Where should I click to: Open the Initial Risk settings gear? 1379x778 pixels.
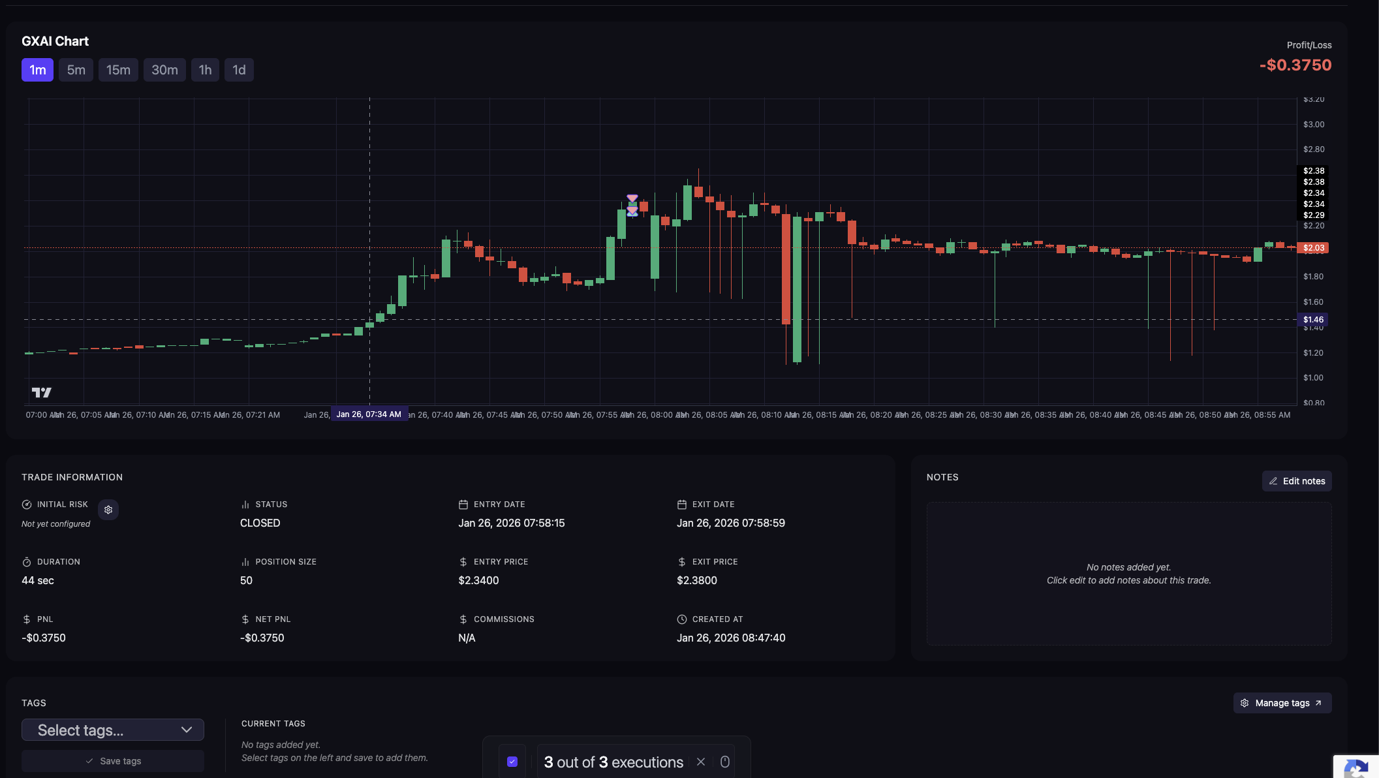coord(108,510)
